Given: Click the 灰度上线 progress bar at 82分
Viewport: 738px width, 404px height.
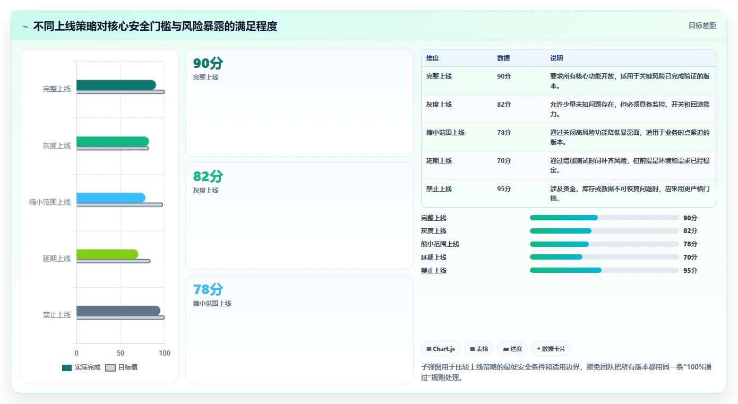Looking at the screenshot, I should tap(604, 231).
